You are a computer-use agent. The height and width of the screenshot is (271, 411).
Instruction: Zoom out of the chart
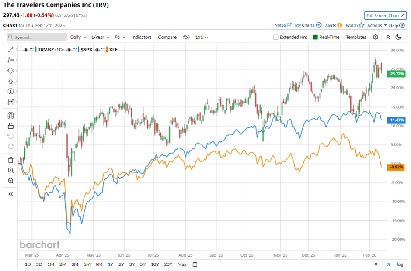(x=10, y=181)
